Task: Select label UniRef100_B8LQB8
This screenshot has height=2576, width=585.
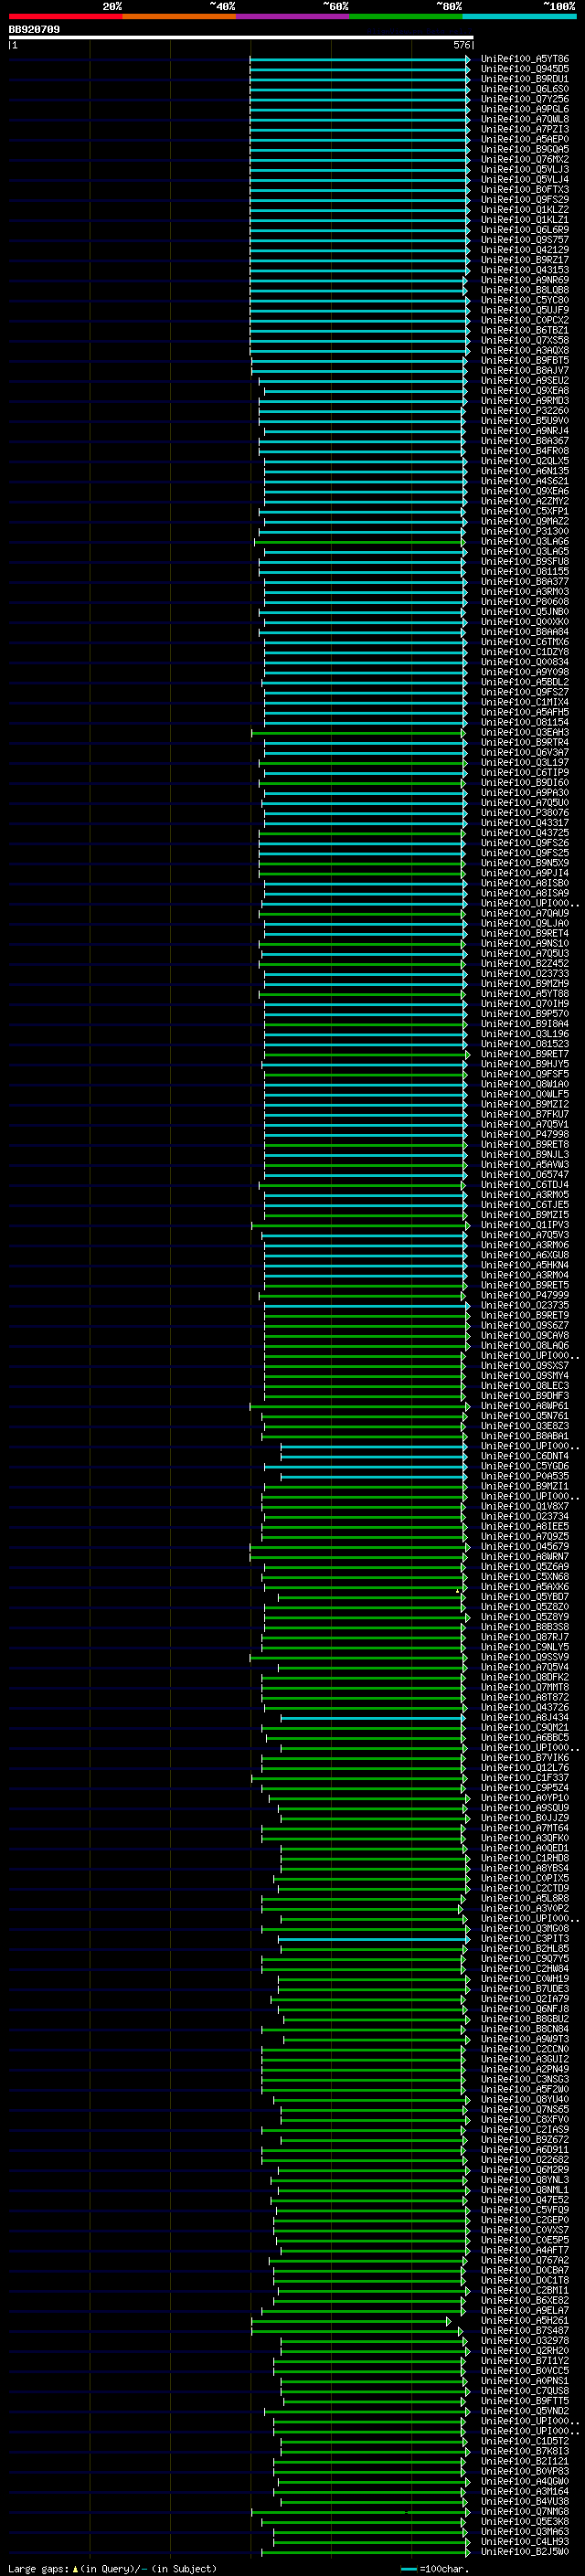Action: [x=524, y=290]
